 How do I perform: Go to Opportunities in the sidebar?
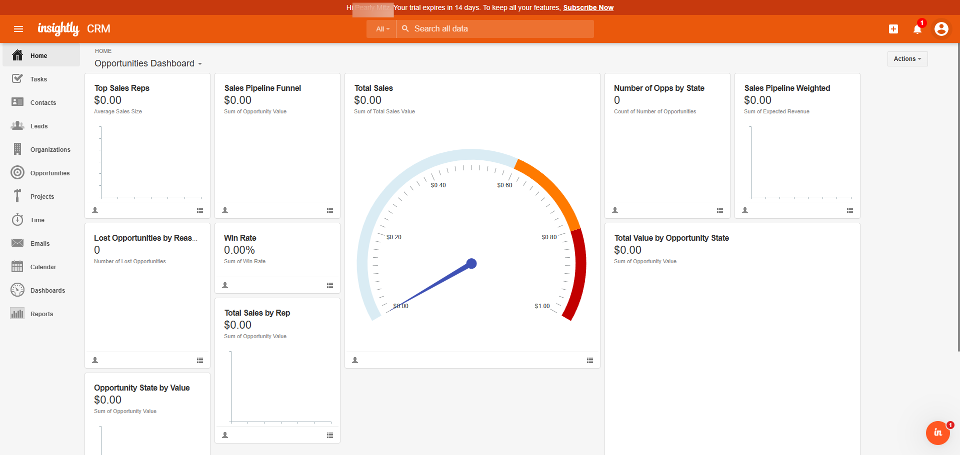(x=49, y=173)
